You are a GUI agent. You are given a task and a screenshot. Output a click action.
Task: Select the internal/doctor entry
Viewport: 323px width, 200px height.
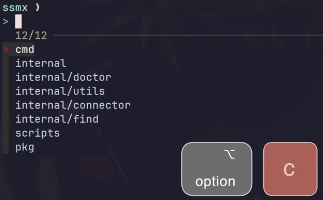(x=63, y=77)
